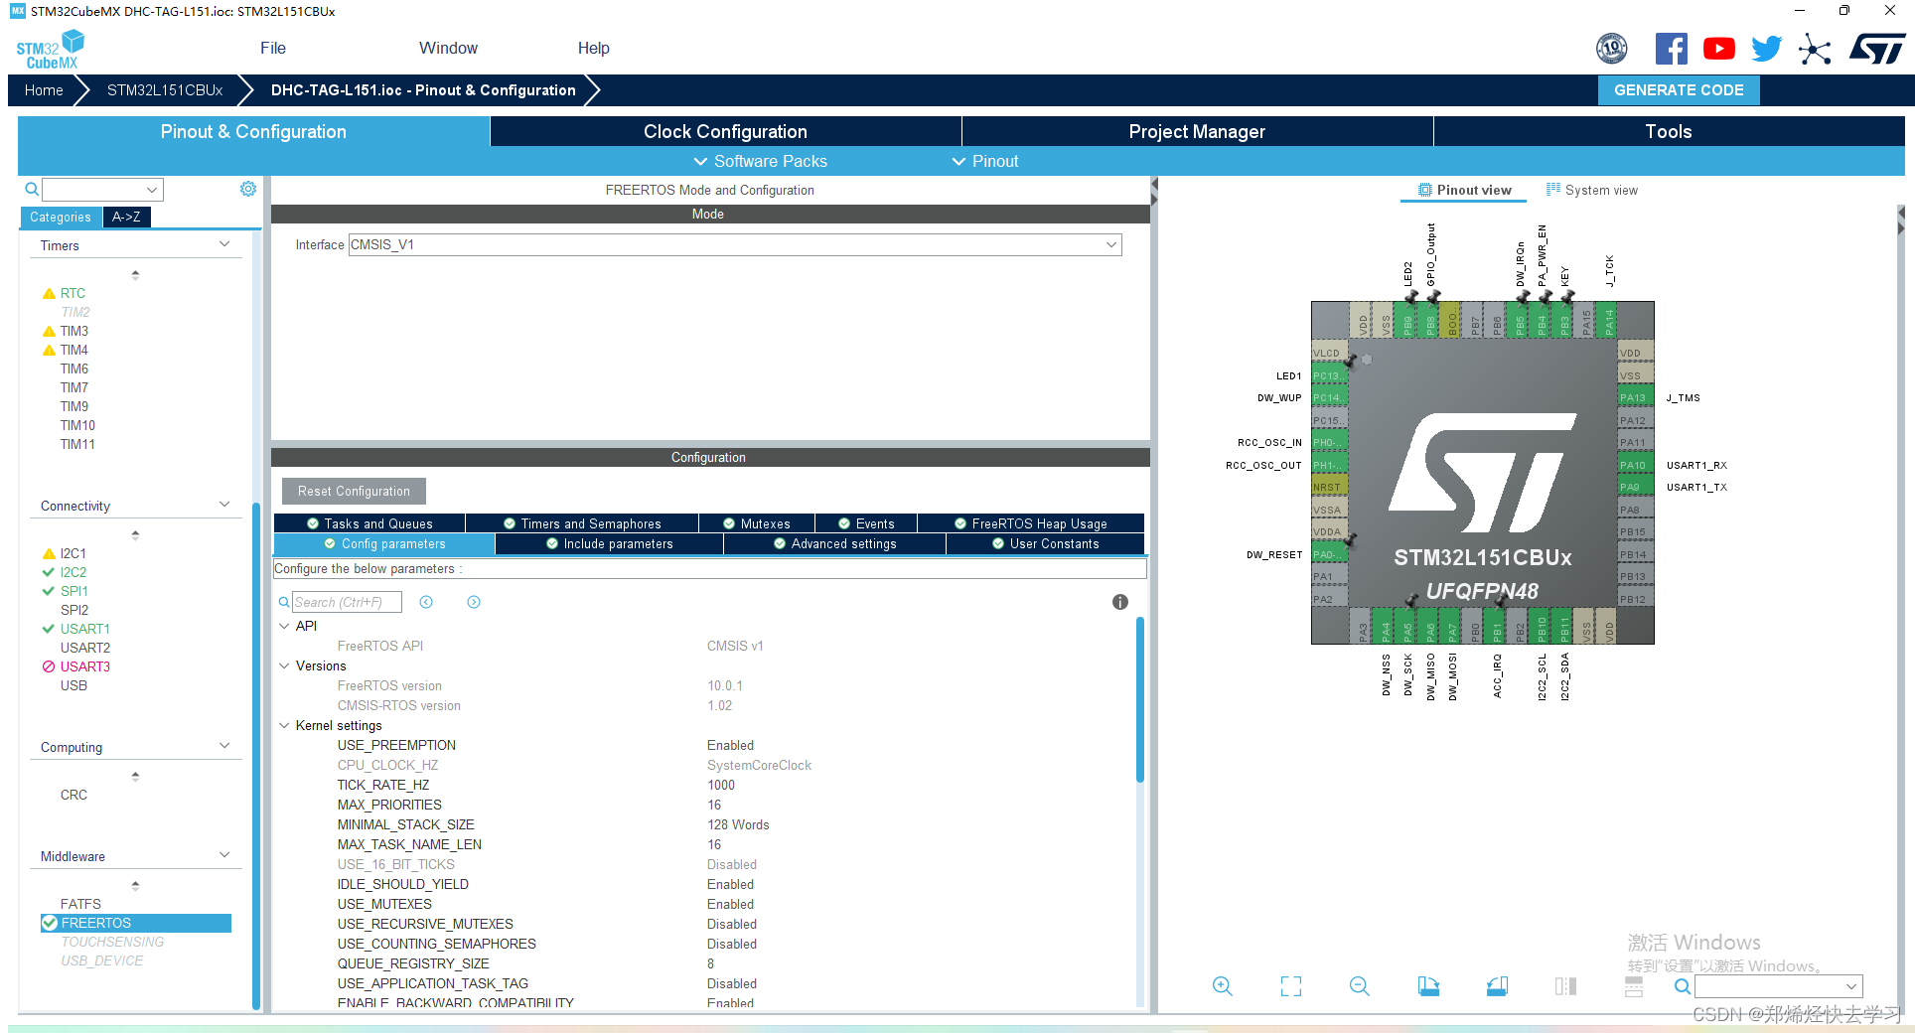The width and height of the screenshot is (1915, 1033).
Task: Click the ST community network icon
Action: tap(1815, 49)
